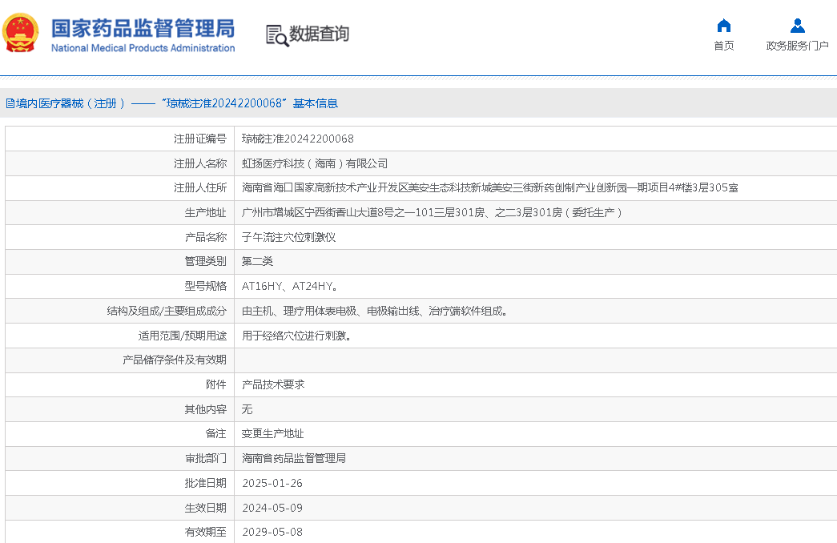Image resolution: width=837 pixels, height=543 pixels.
Task: Select registrant name 虹扬医疗科技（海南）有限公司
Action: click(x=314, y=163)
